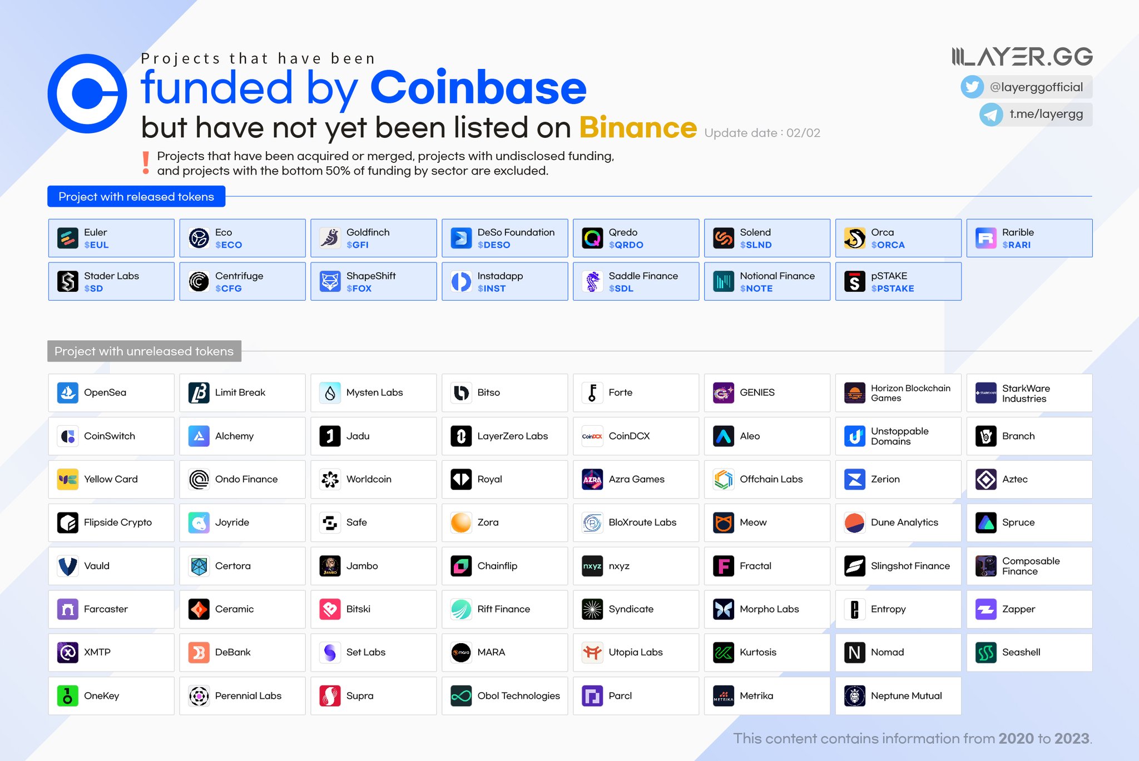Select the 'Project with unreleased tokens' tab
This screenshot has height=761, width=1139.
pyautogui.click(x=144, y=351)
